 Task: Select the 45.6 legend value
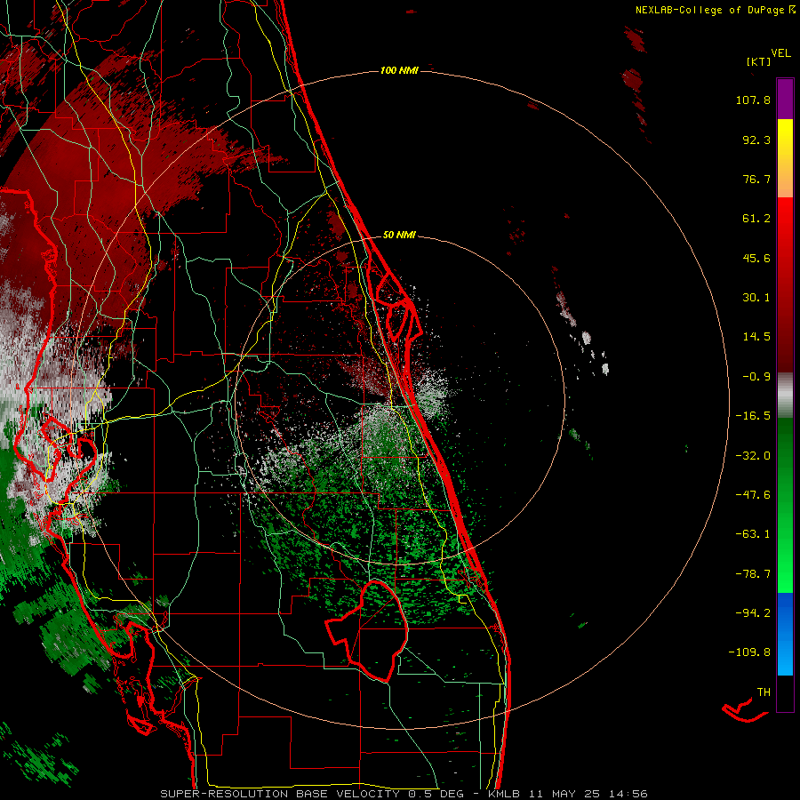click(x=756, y=258)
